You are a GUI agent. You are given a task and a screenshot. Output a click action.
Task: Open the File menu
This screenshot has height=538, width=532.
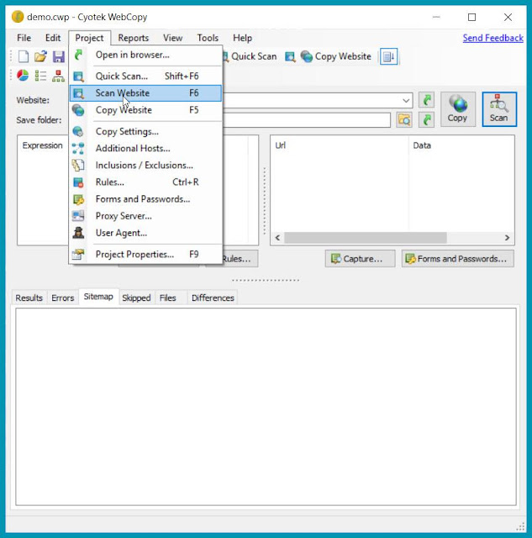click(x=24, y=38)
